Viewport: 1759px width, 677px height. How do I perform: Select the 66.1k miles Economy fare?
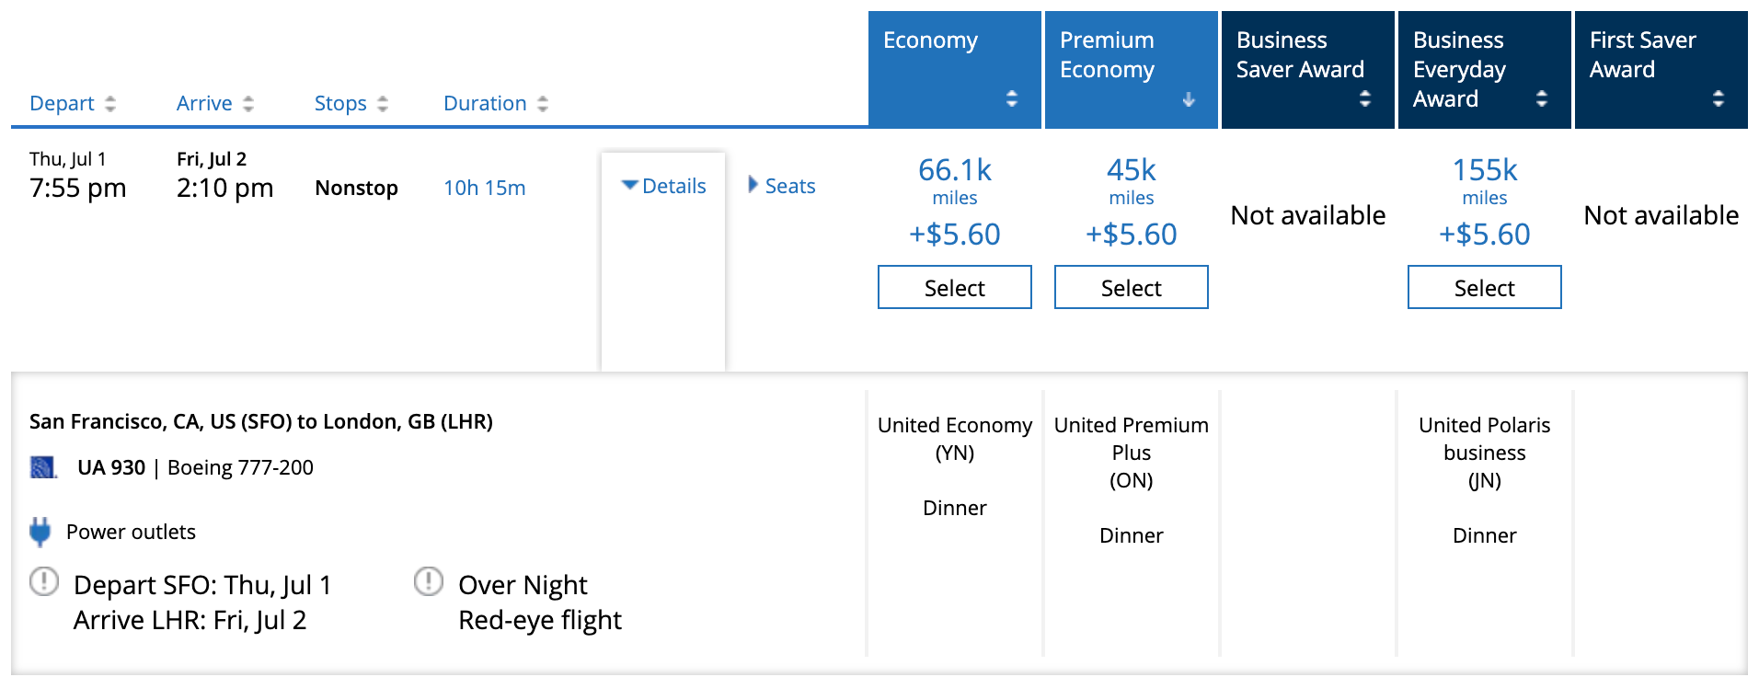954,288
